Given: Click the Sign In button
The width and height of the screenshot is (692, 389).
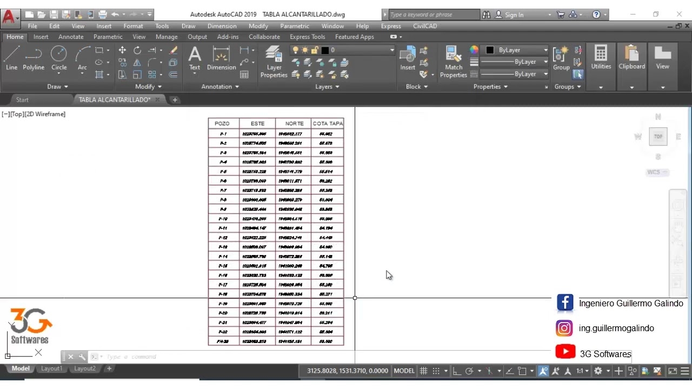Looking at the screenshot, I should coord(509,15).
